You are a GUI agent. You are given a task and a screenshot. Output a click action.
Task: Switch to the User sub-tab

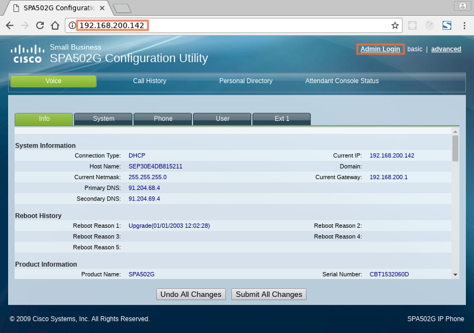[x=223, y=119]
